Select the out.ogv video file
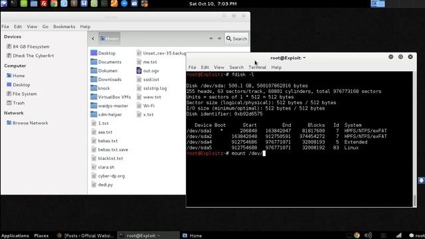This screenshot has width=425, height=239. point(147,70)
